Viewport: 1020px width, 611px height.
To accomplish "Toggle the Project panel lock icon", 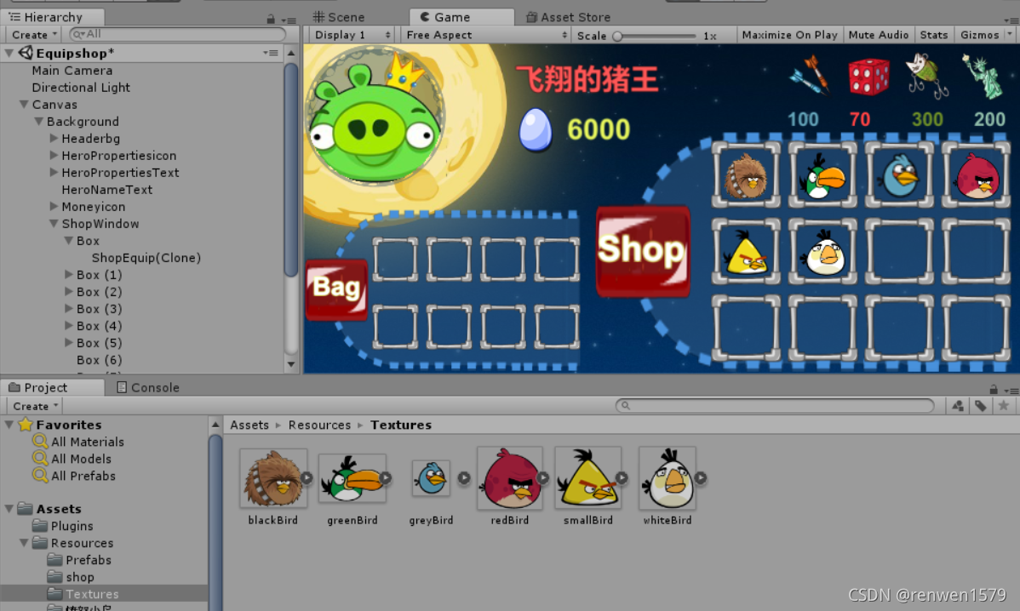I will click(x=994, y=390).
